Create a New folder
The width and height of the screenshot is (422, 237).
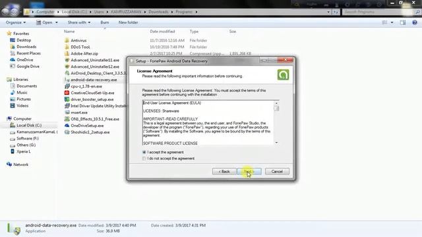(x=128, y=22)
